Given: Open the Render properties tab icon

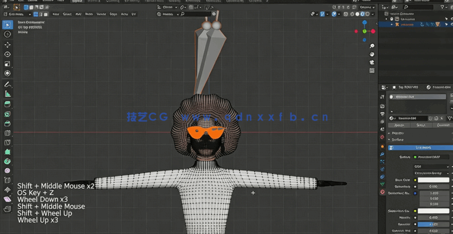Looking at the screenshot, I should (x=383, y=106).
